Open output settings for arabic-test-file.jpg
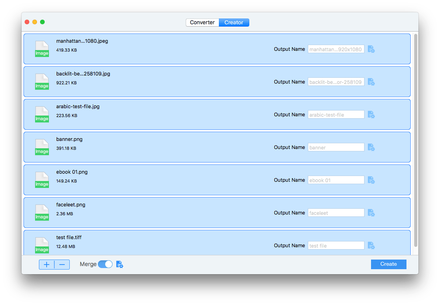Screen dimensions: 440x305 click(x=371, y=114)
